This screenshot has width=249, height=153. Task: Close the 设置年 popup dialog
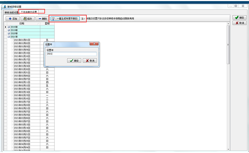pyautogui.click(x=94, y=44)
